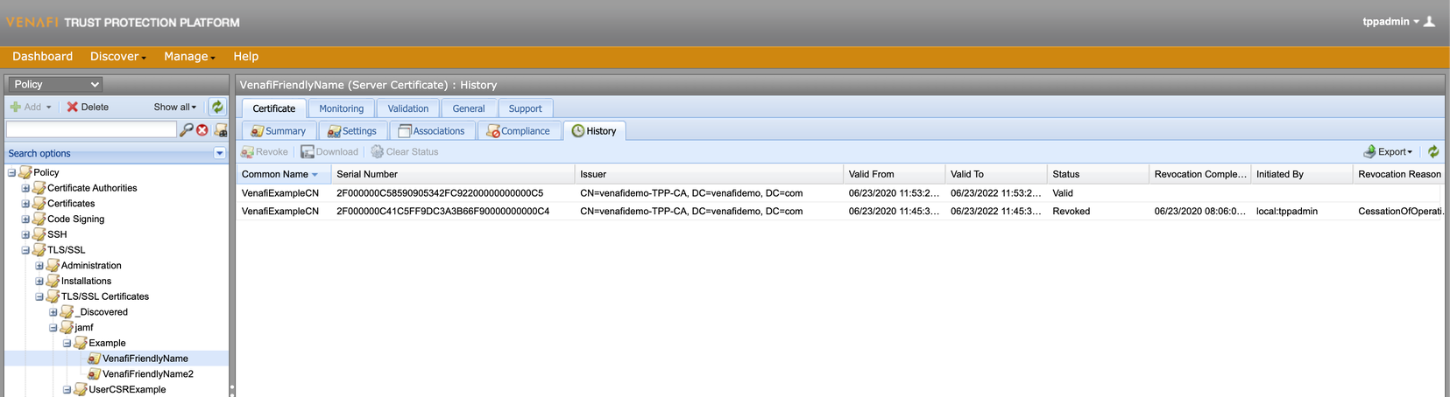Expand the Certificate Authorities node
The width and height of the screenshot is (1450, 397).
(25, 188)
